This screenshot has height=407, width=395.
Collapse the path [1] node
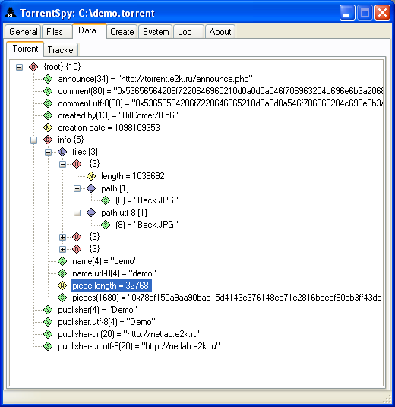[77, 188]
